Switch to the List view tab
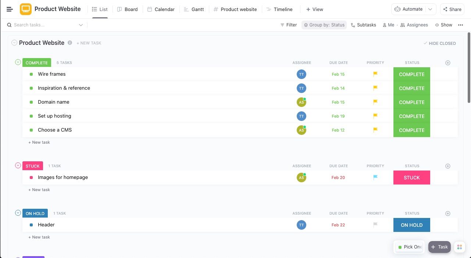The width and height of the screenshot is (471, 258). [100, 9]
